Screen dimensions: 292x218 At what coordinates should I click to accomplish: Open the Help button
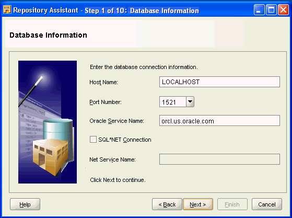pos(25,204)
